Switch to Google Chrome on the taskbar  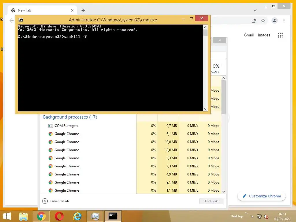[41, 216]
